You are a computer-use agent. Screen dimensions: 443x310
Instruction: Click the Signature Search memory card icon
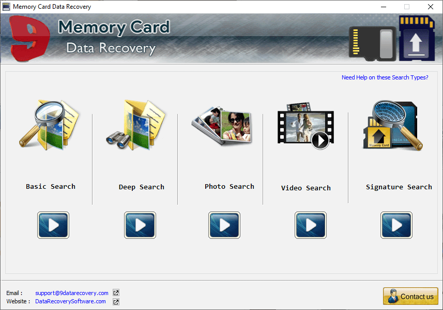coord(392,125)
